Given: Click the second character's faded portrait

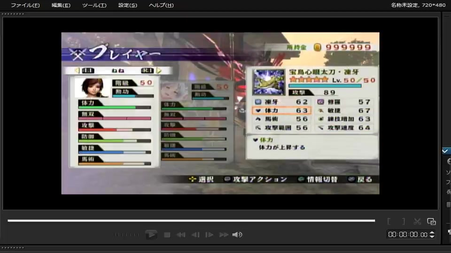Looking at the screenshot, I should (x=174, y=91).
